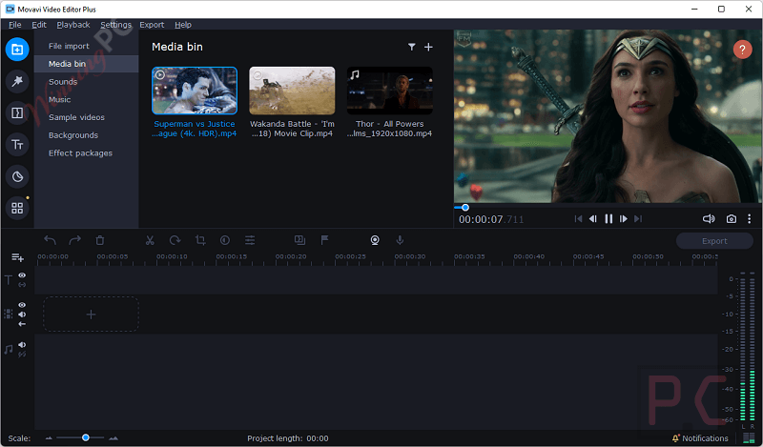Select the Wakanda Battle clip thumbnail
The height and width of the screenshot is (447, 763).
pyautogui.click(x=292, y=91)
